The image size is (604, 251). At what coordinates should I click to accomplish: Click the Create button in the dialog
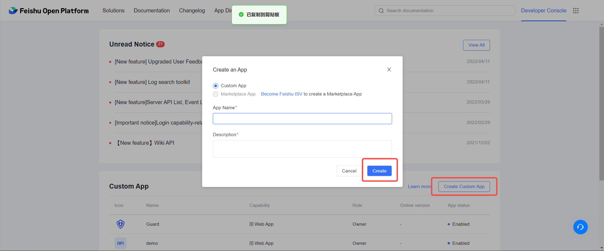click(379, 171)
